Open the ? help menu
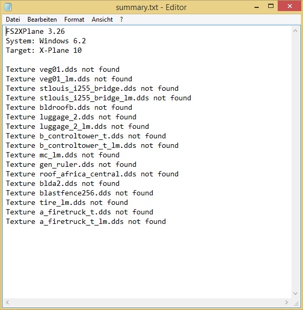 [x=121, y=20]
